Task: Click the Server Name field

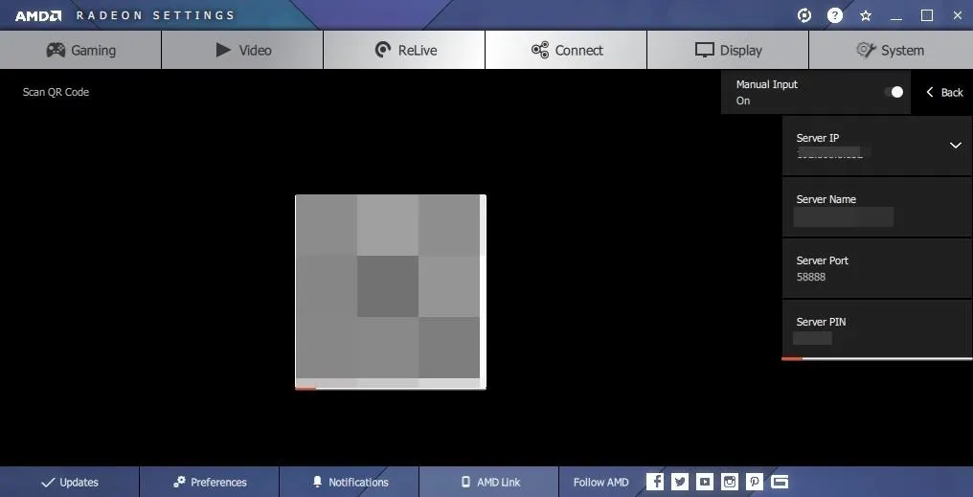Action: [877, 207]
